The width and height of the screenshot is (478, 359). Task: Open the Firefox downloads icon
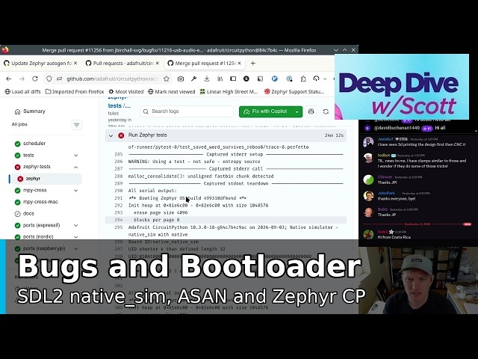207,79
